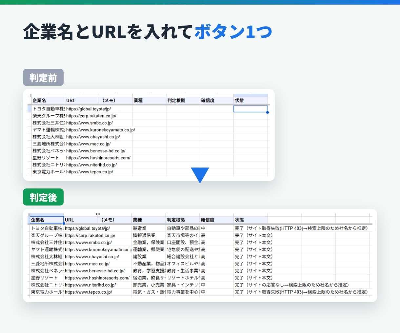
Task: Select the 中 confidence cell in トヨタ row
Action: pyautogui.click(x=217, y=228)
